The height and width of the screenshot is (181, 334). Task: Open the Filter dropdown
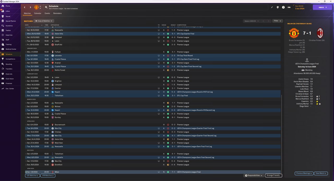[277, 21]
